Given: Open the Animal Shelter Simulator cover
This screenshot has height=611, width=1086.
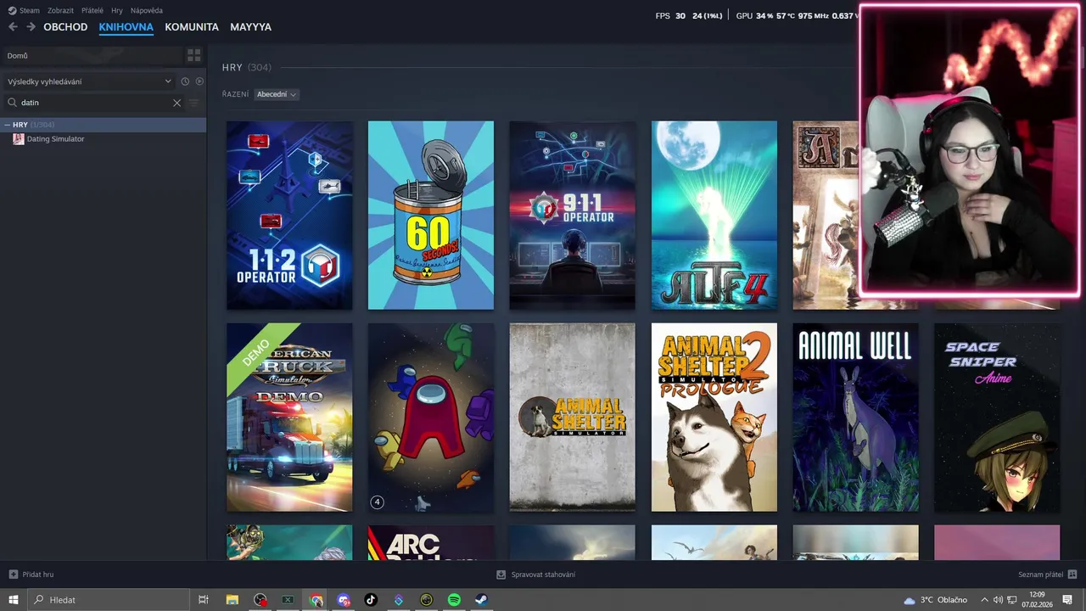Looking at the screenshot, I should tap(573, 418).
